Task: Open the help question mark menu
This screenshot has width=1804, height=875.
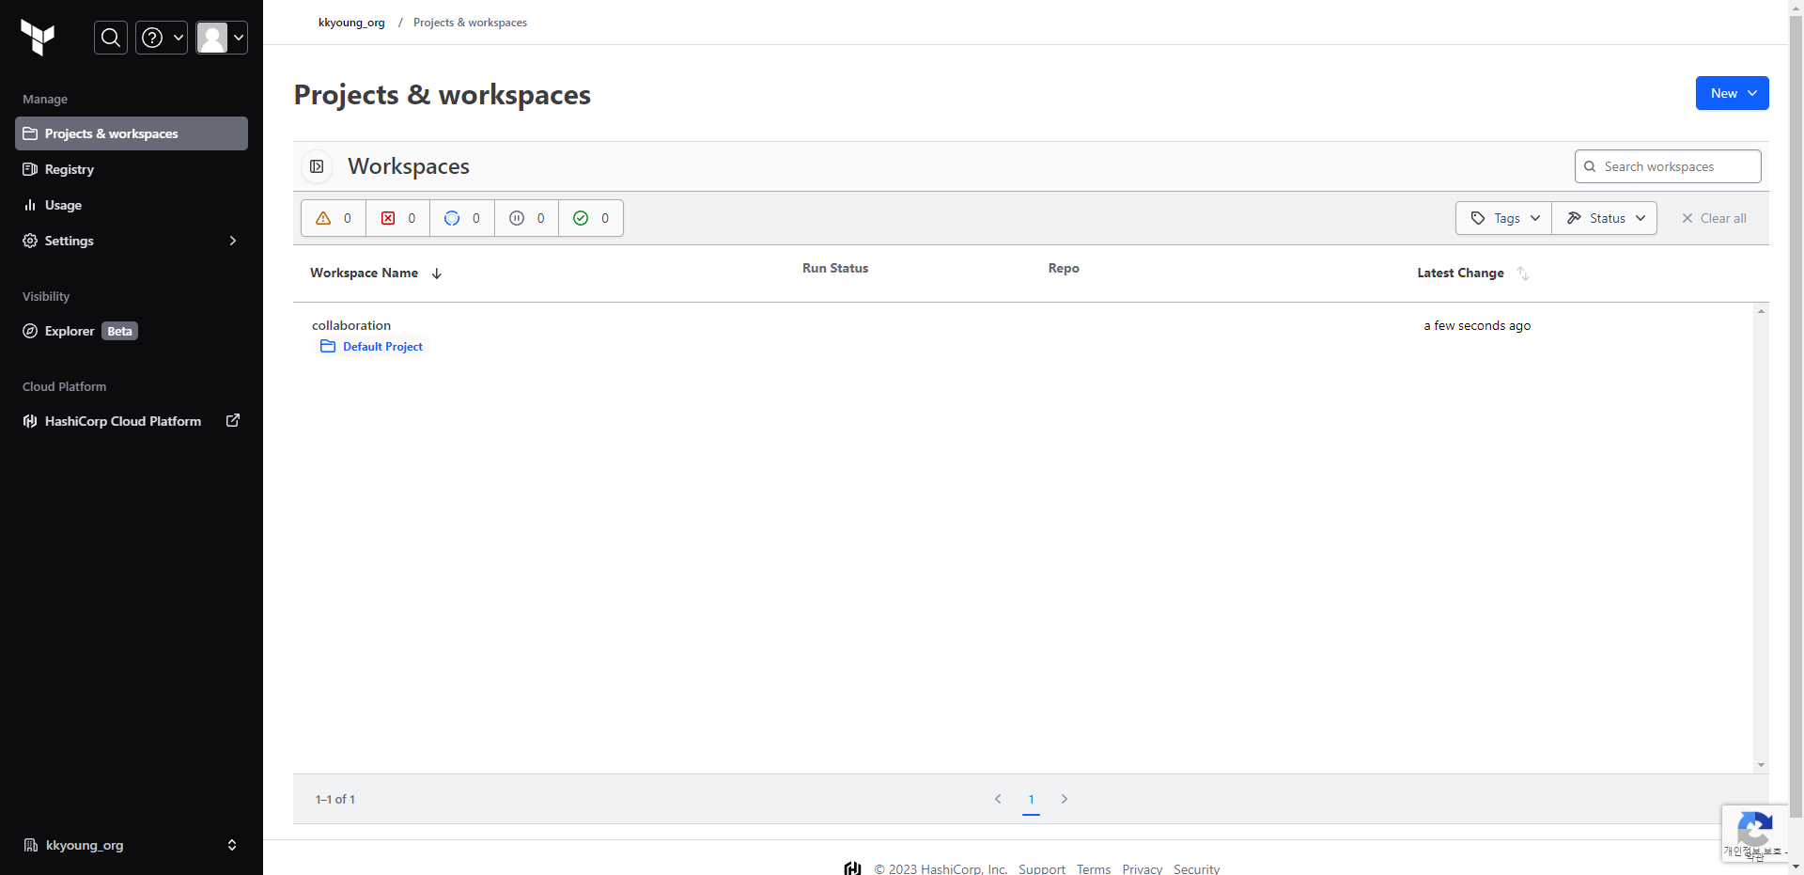Action: click(x=162, y=38)
